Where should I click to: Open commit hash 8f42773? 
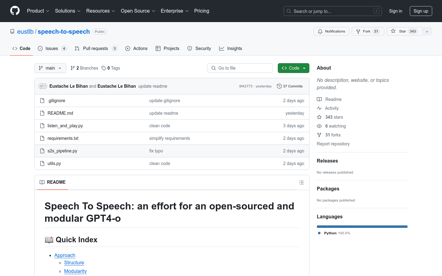pyautogui.click(x=246, y=86)
